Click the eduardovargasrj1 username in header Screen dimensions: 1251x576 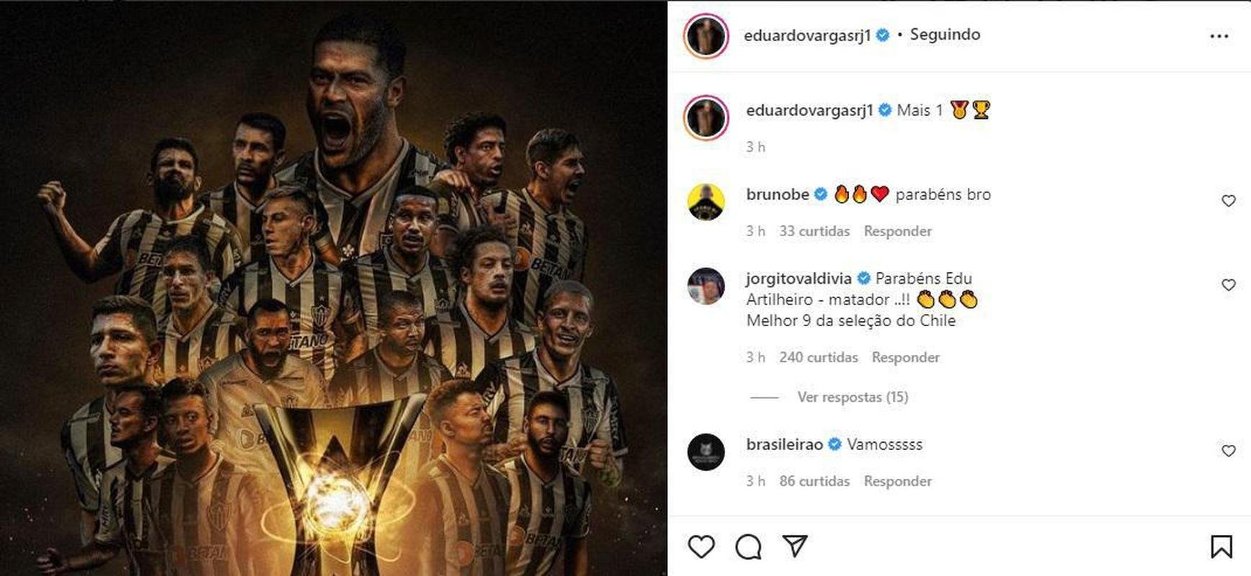point(807,35)
